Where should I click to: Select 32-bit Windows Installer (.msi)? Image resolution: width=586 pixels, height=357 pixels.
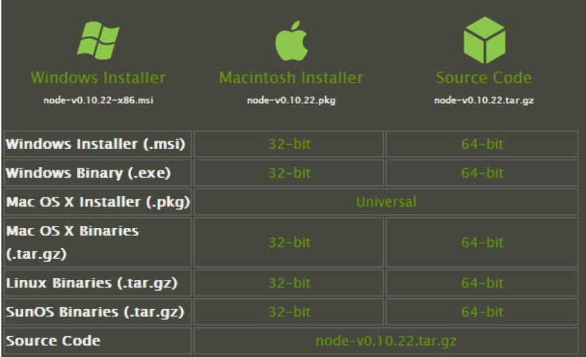tap(290, 144)
